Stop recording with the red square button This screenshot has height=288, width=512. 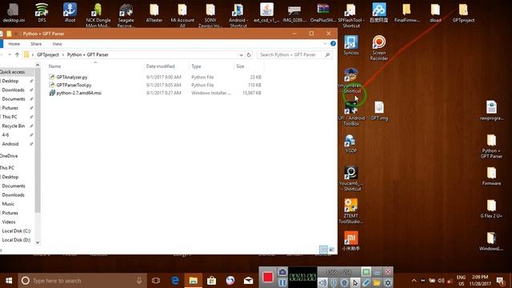[268, 278]
